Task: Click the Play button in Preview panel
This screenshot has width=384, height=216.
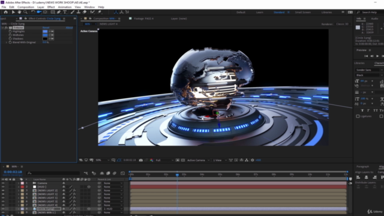Action: coord(377,56)
